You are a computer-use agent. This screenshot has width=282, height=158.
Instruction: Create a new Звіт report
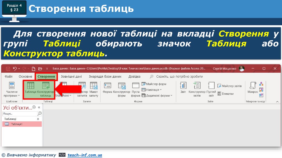[183, 88]
